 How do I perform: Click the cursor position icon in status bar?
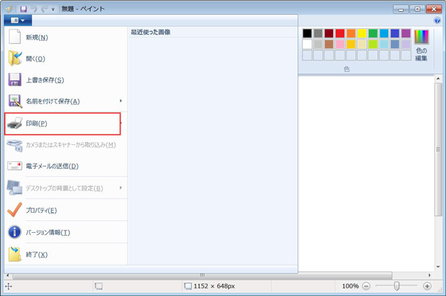8,286
